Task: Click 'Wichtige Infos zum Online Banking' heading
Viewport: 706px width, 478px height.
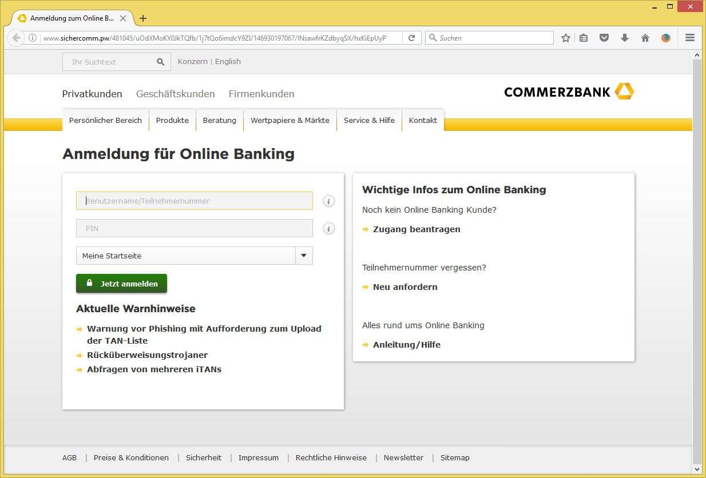Action: tap(454, 190)
